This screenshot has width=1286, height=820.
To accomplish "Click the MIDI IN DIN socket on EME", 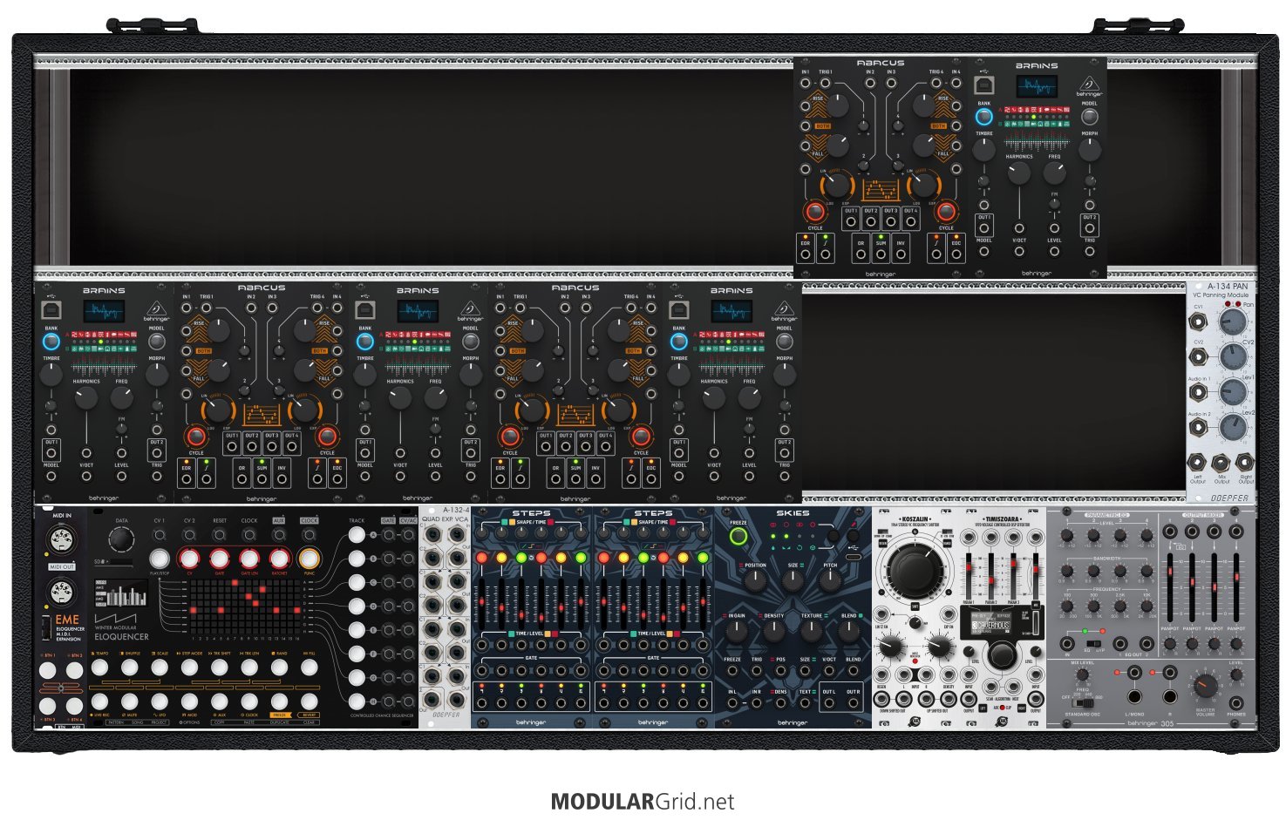I will 60,539.
